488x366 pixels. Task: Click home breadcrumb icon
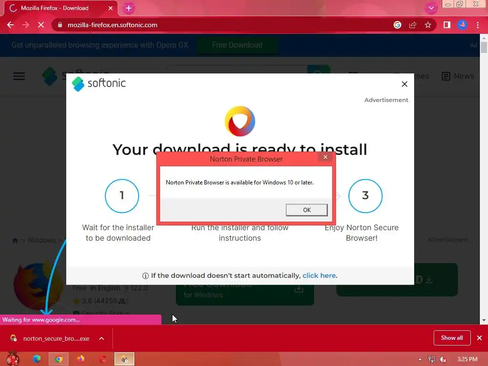pos(15,240)
